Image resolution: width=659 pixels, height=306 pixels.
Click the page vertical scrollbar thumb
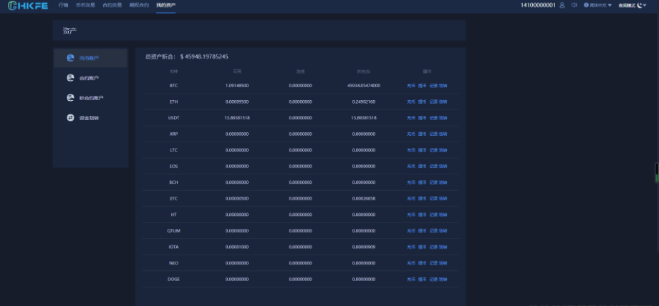[x=657, y=172]
